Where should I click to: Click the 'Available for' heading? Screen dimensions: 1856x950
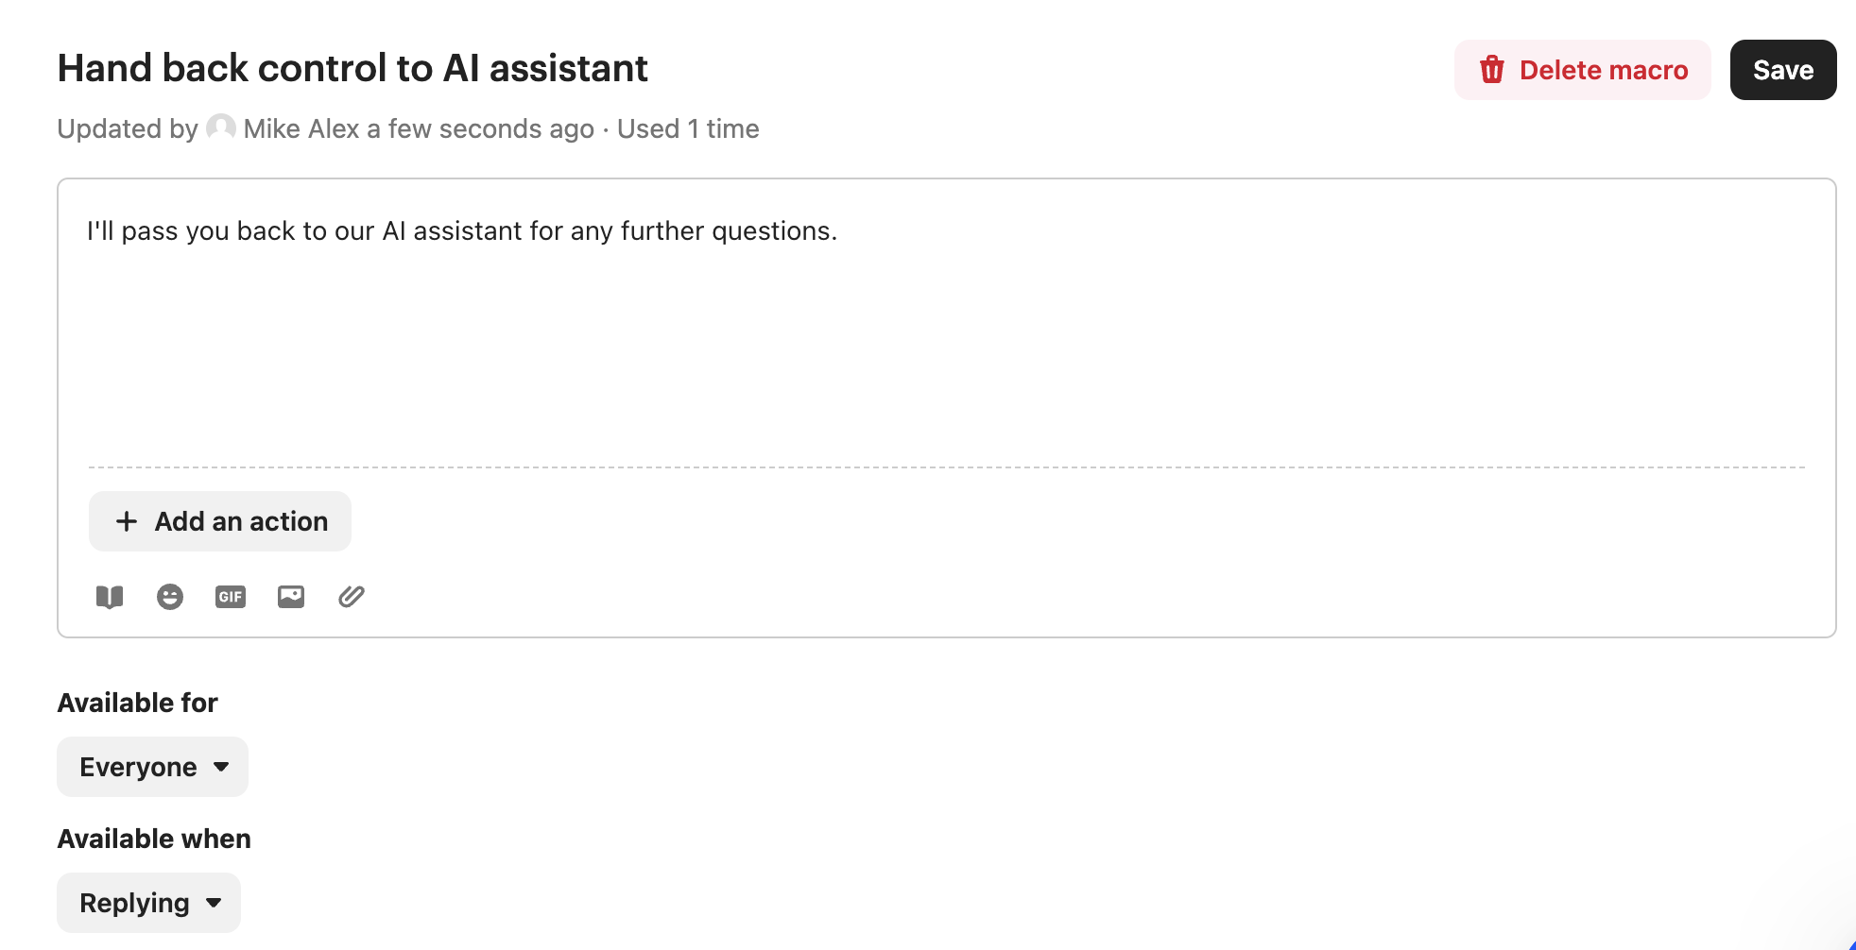(x=138, y=703)
